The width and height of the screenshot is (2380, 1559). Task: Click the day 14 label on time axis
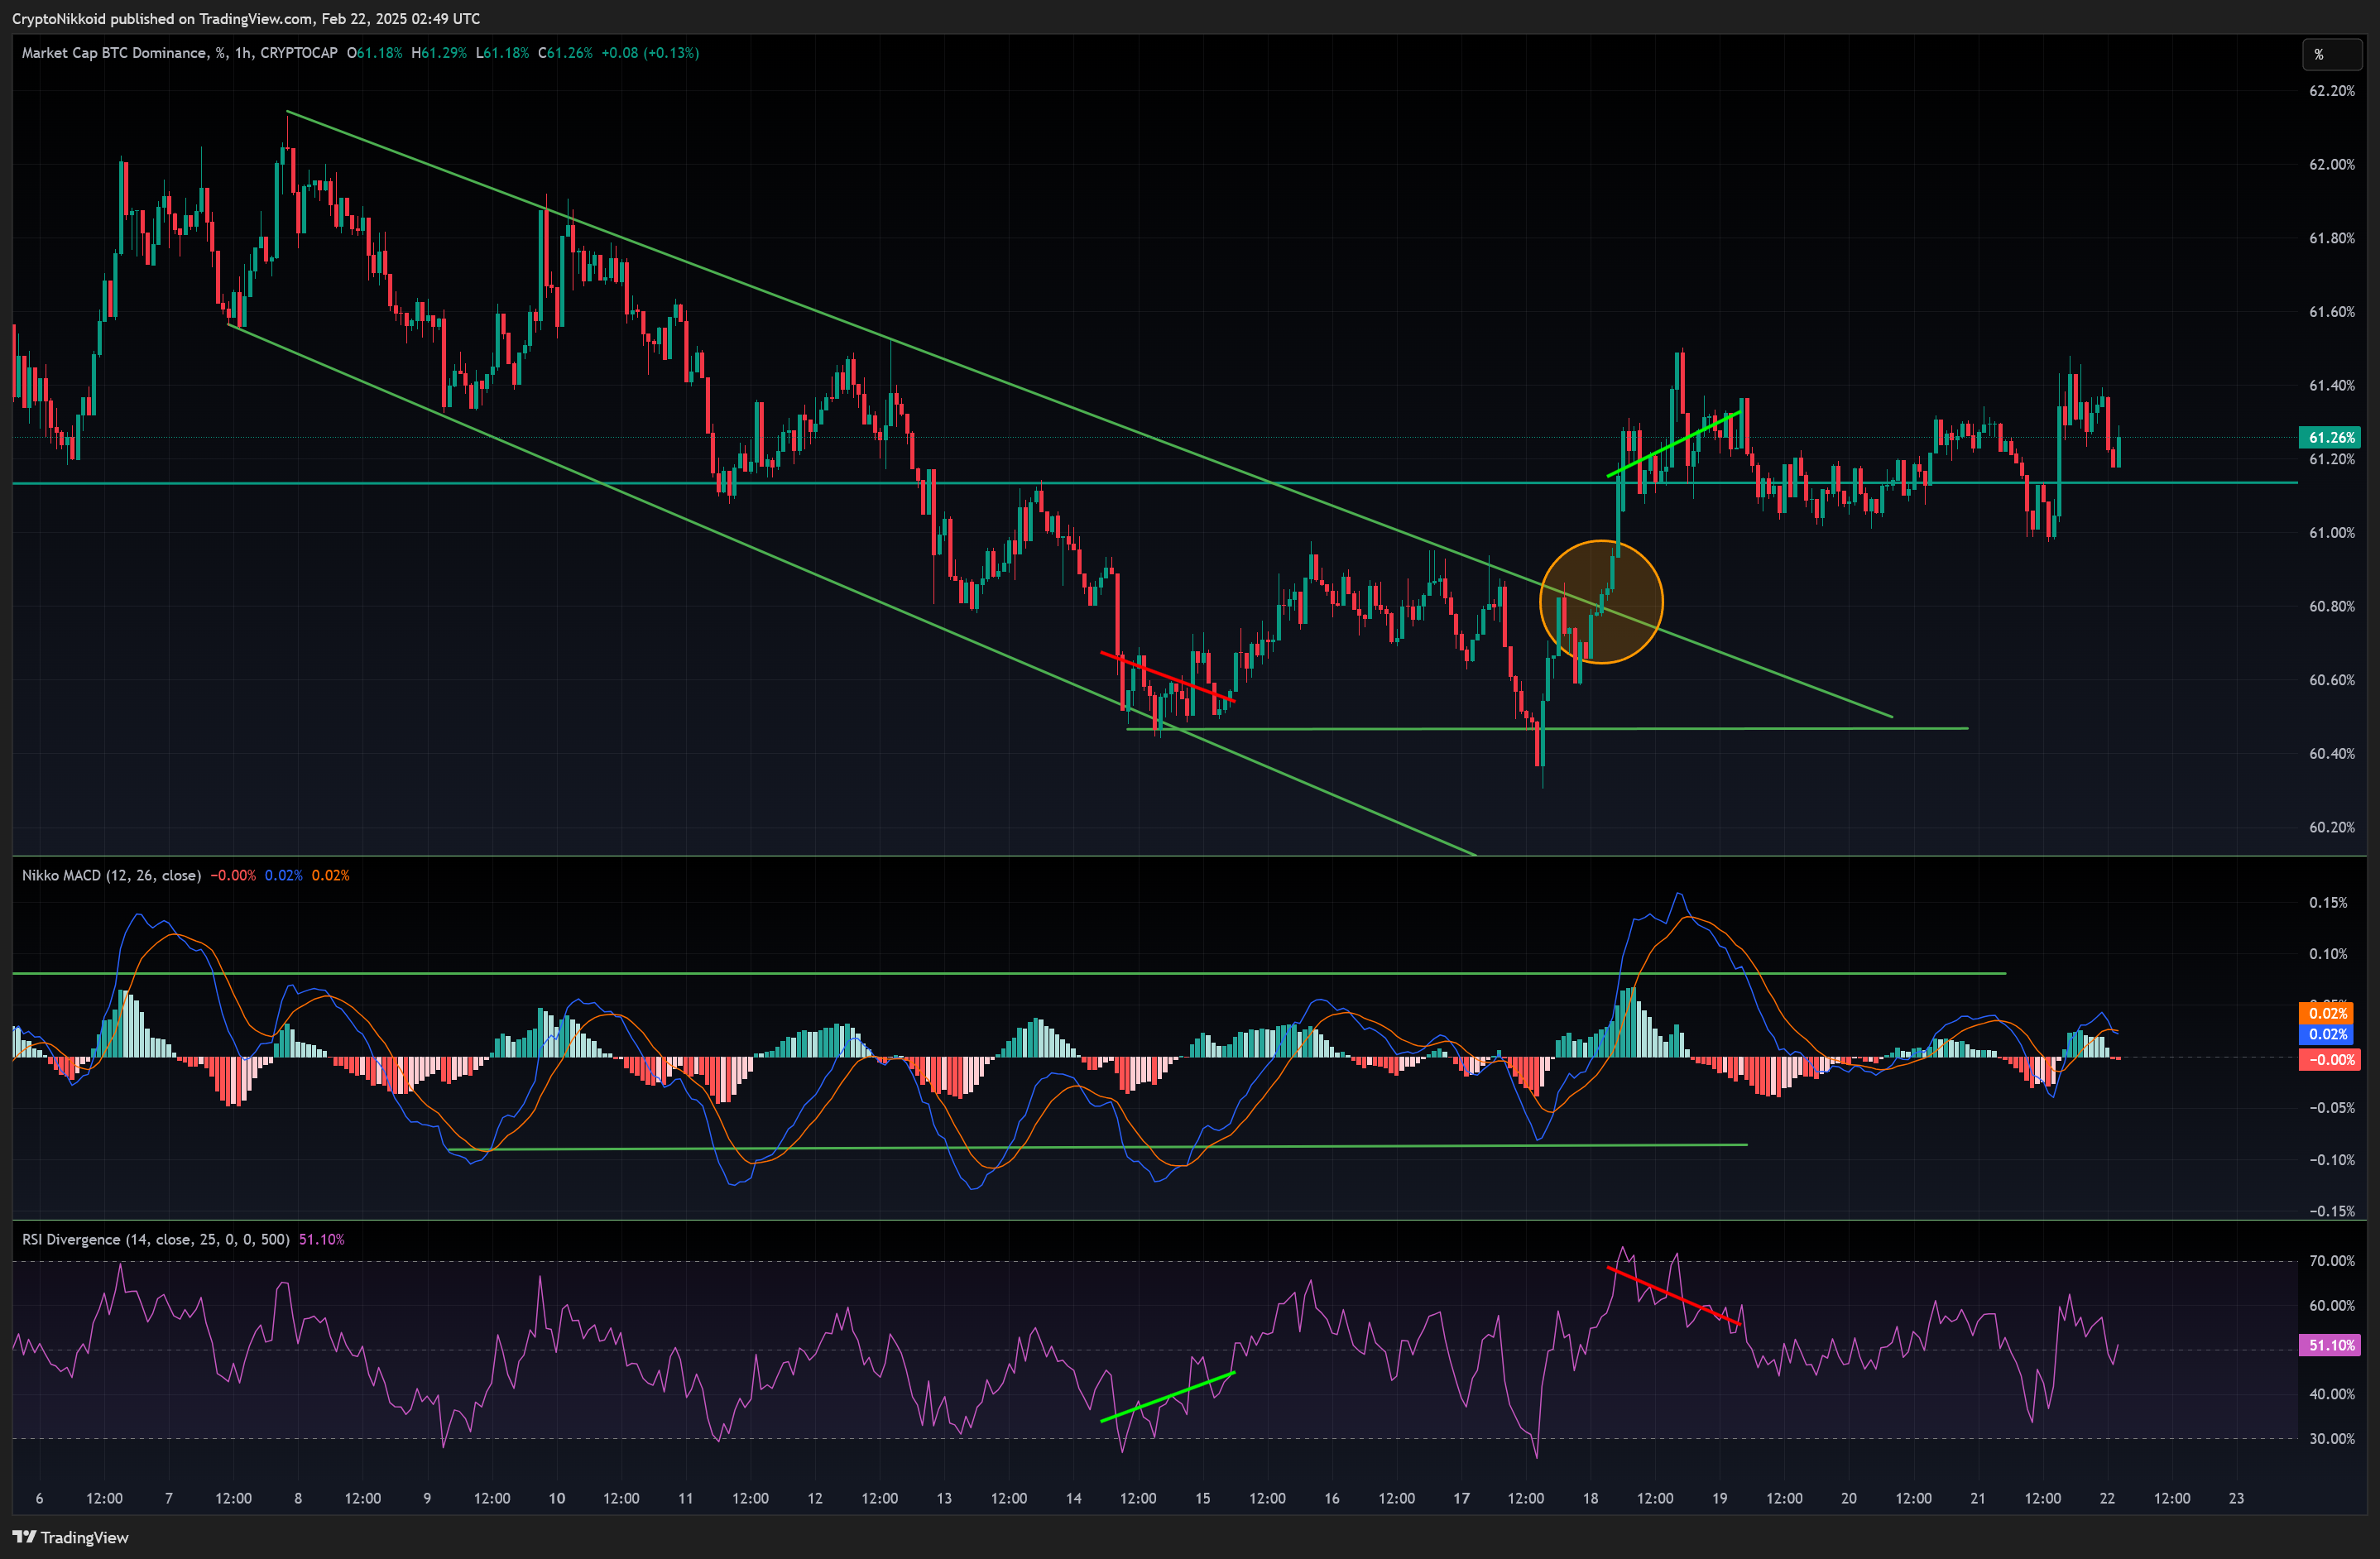tap(1074, 1498)
